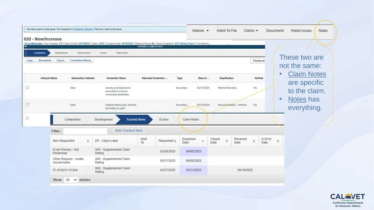Follow the Go to Work Item link

pos(33,43)
